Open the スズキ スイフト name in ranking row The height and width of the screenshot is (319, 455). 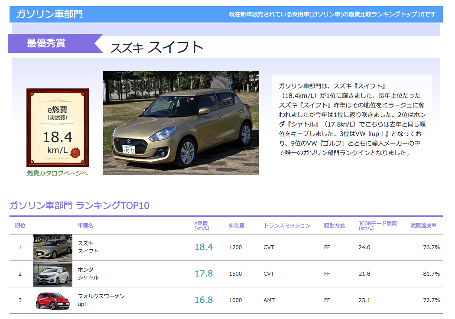(88, 247)
